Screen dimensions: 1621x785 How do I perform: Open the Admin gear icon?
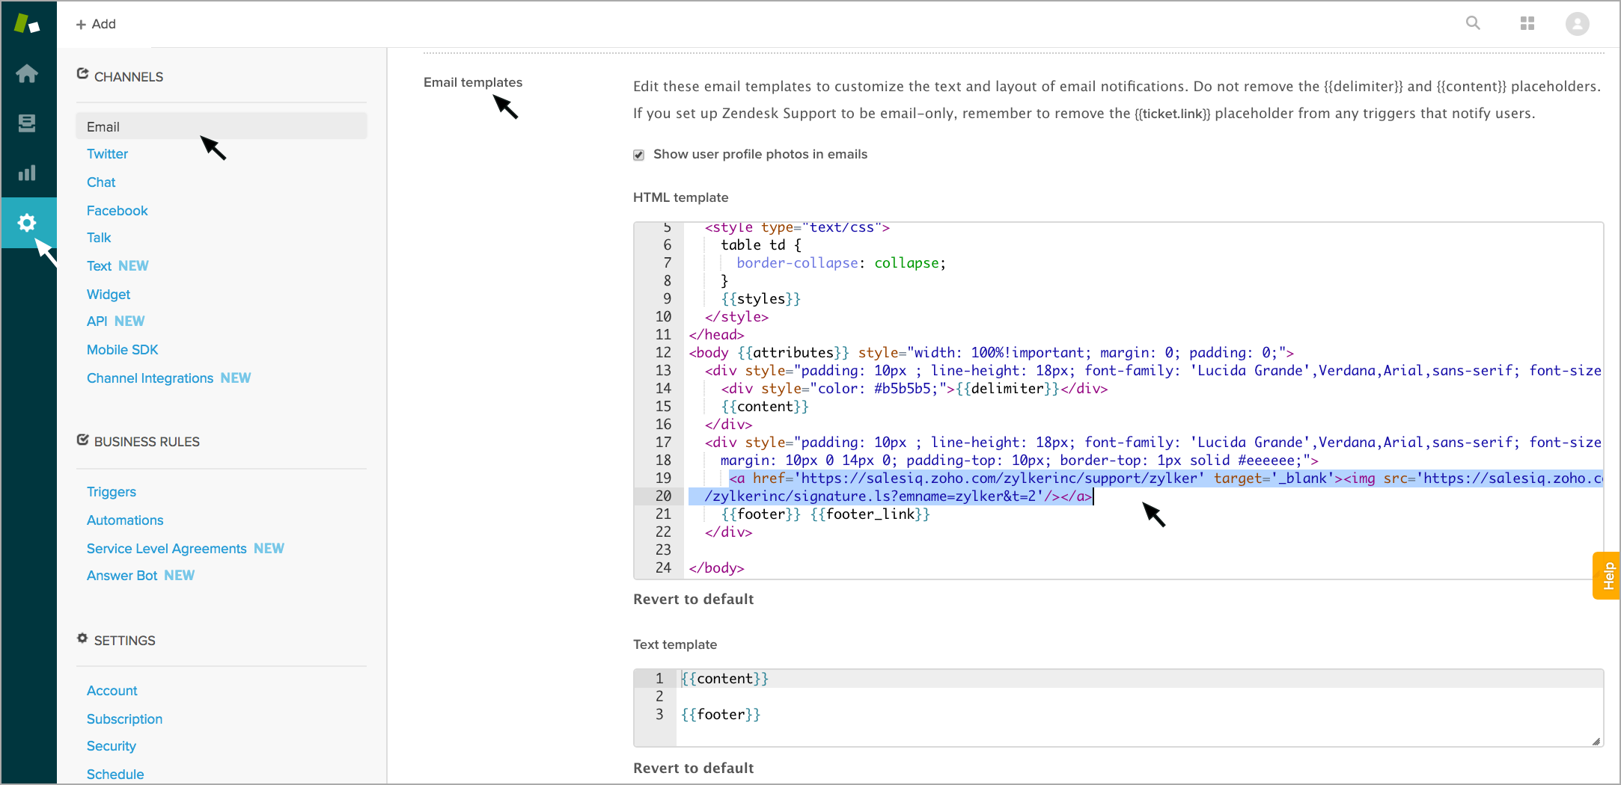click(x=27, y=223)
